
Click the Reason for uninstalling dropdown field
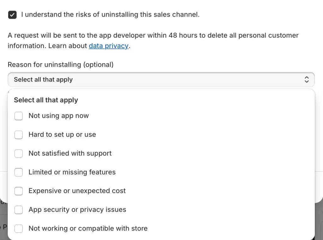[x=158, y=80]
